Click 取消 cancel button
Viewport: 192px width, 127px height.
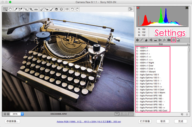(163, 121)
